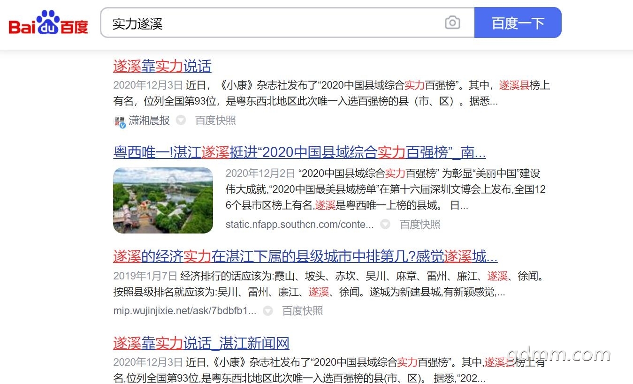
Task: Open 百度快照 for southcn result
Action: [x=420, y=225]
